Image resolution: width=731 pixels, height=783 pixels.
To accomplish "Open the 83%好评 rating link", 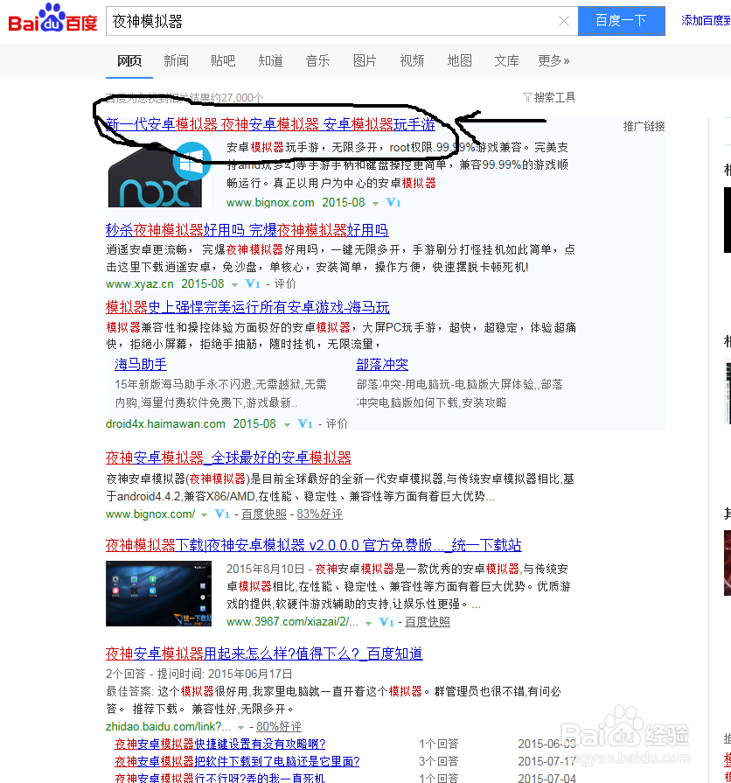I will (320, 514).
